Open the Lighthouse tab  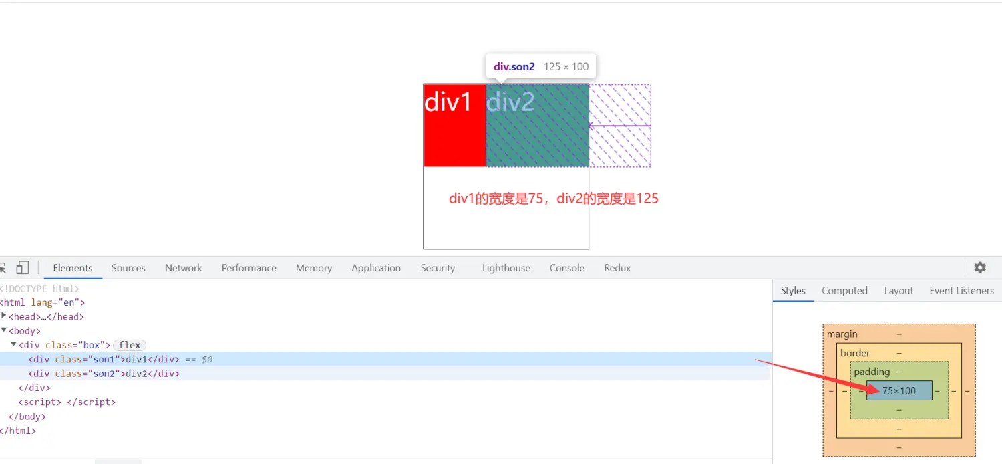pyautogui.click(x=506, y=268)
